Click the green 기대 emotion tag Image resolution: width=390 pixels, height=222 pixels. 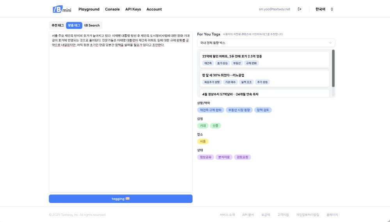pos(203,126)
